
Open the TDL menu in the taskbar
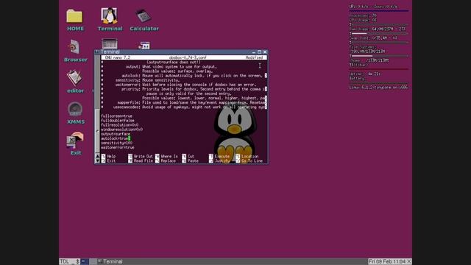[65, 262]
